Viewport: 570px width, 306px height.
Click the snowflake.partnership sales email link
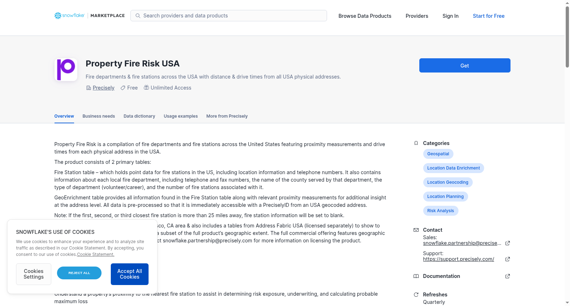point(462,243)
